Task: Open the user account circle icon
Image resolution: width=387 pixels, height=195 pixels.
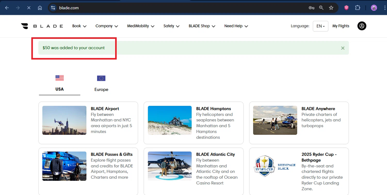Action: tap(362, 26)
